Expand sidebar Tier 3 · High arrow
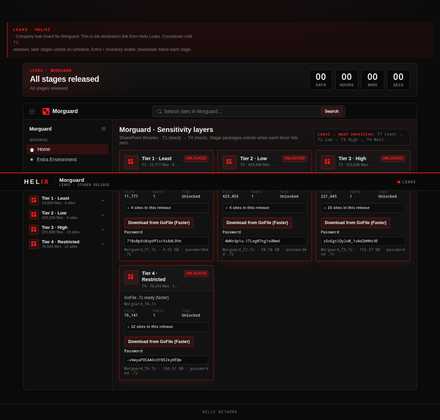The width and height of the screenshot is (440, 420). pos(103,230)
